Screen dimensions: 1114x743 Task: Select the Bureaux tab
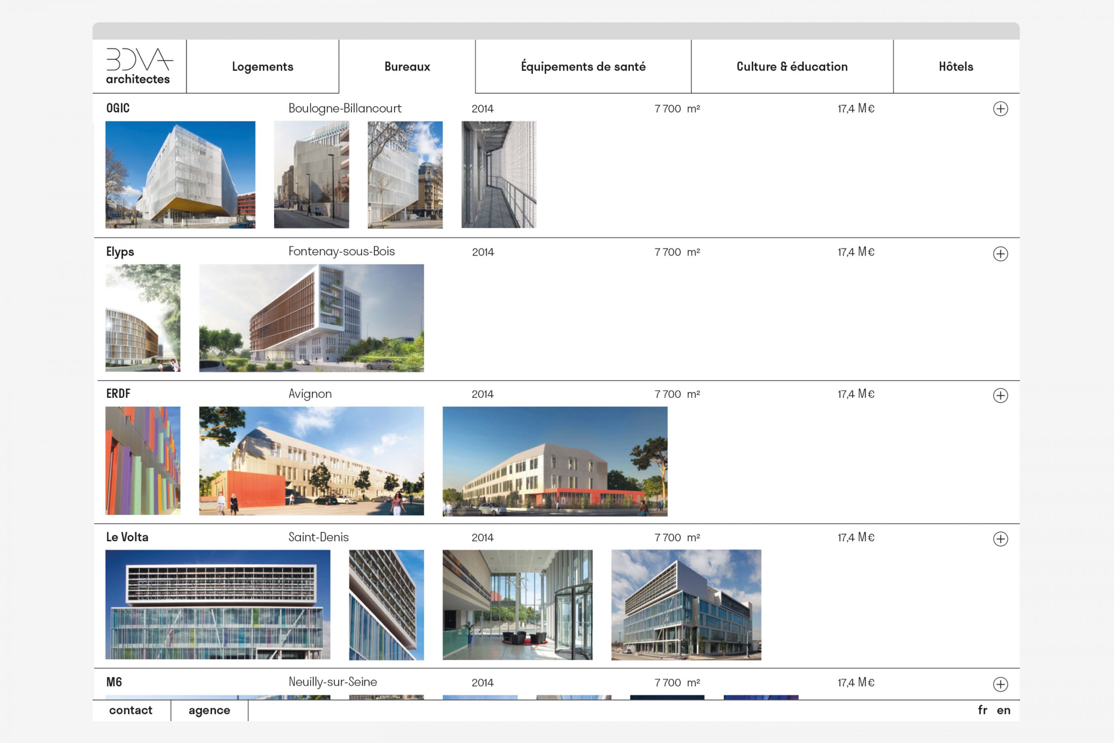tap(407, 66)
